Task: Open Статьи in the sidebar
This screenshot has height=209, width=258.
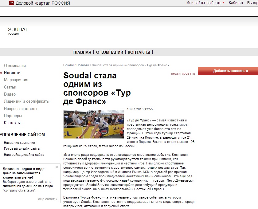Action: coord(10,87)
